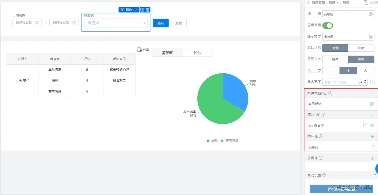Click the 查询 button

161,23
